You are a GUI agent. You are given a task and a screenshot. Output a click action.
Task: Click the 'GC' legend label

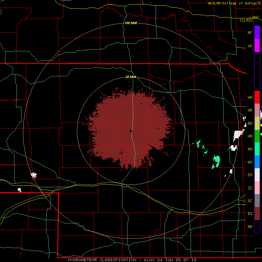250,201
